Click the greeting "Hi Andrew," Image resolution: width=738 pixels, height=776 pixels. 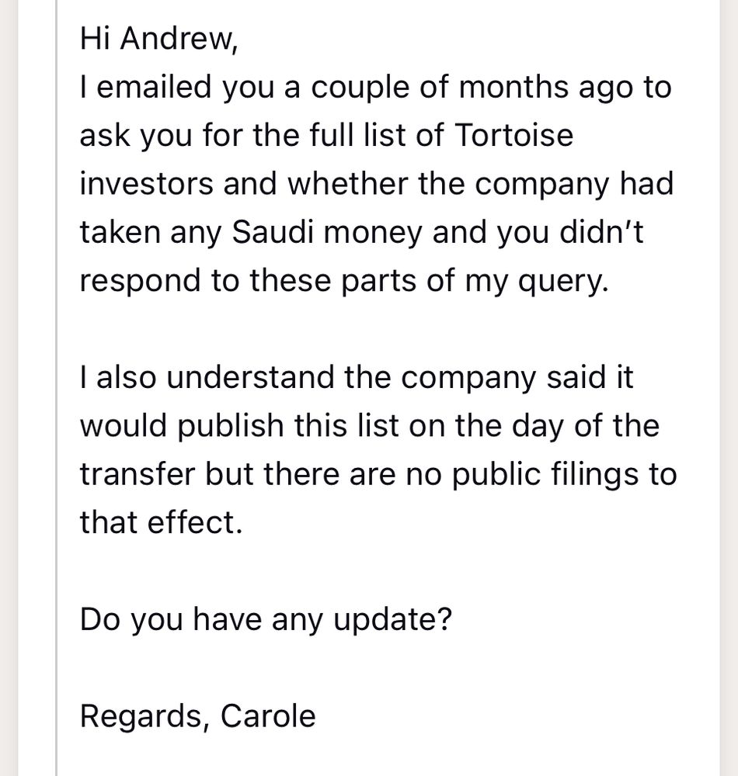159,39
